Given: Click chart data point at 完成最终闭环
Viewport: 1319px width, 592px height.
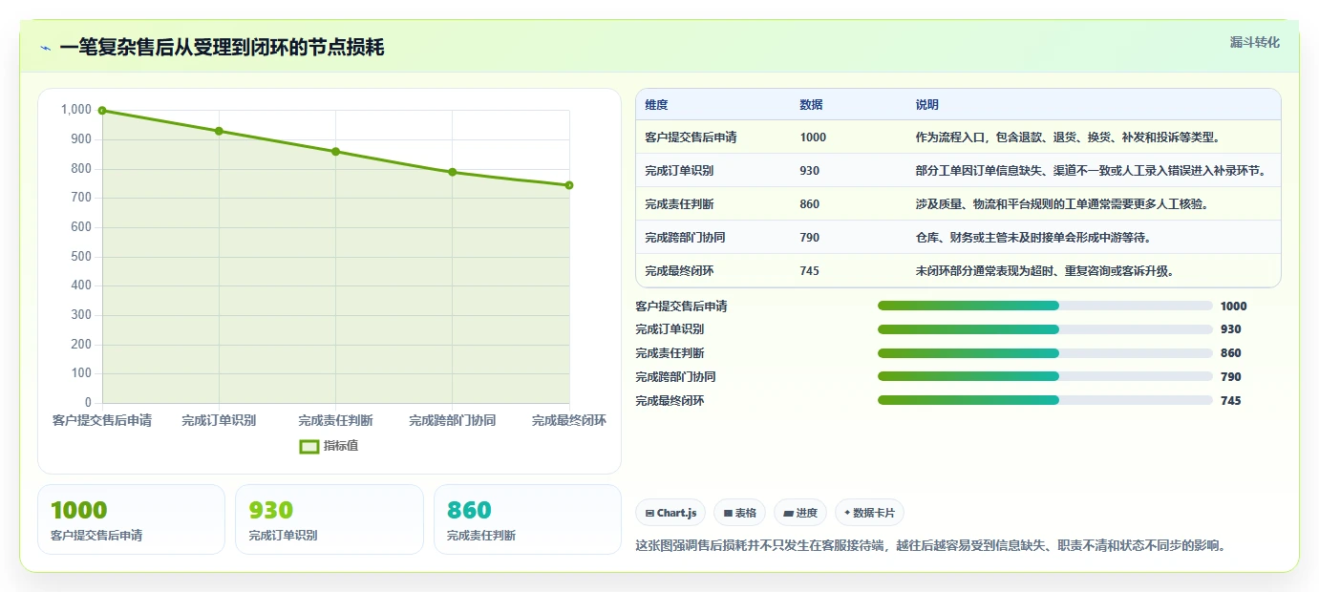Looking at the screenshot, I should [569, 185].
